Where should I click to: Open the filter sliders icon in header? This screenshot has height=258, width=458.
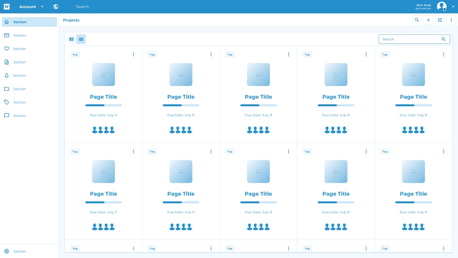pos(440,20)
